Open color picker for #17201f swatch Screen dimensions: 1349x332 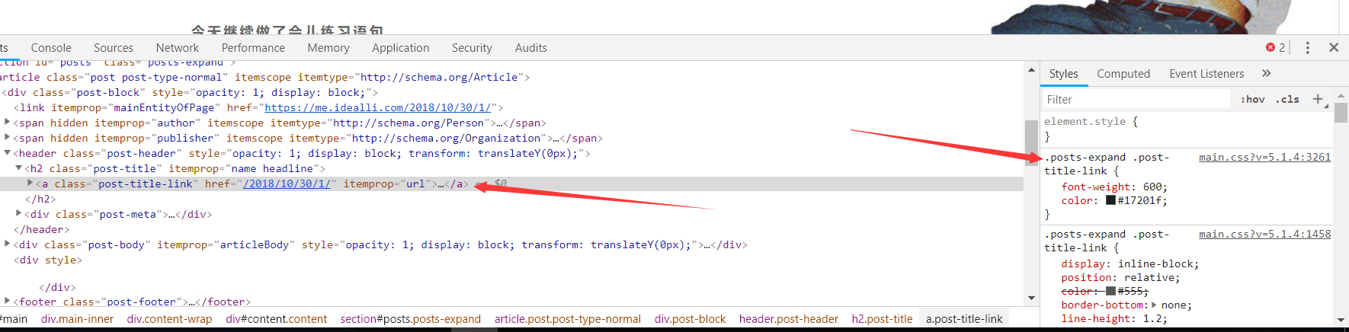[1110, 200]
